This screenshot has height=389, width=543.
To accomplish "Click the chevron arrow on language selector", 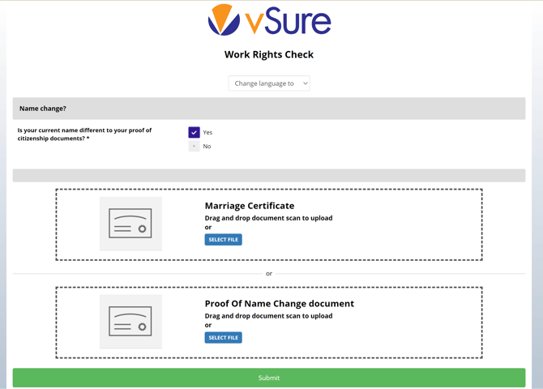I will 305,83.
